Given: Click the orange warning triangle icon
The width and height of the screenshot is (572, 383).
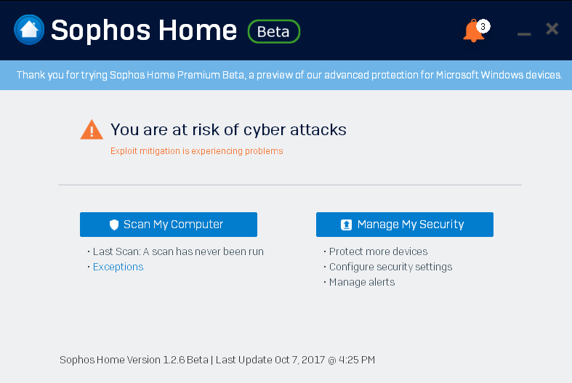Looking at the screenshot, I should (92, 130).
